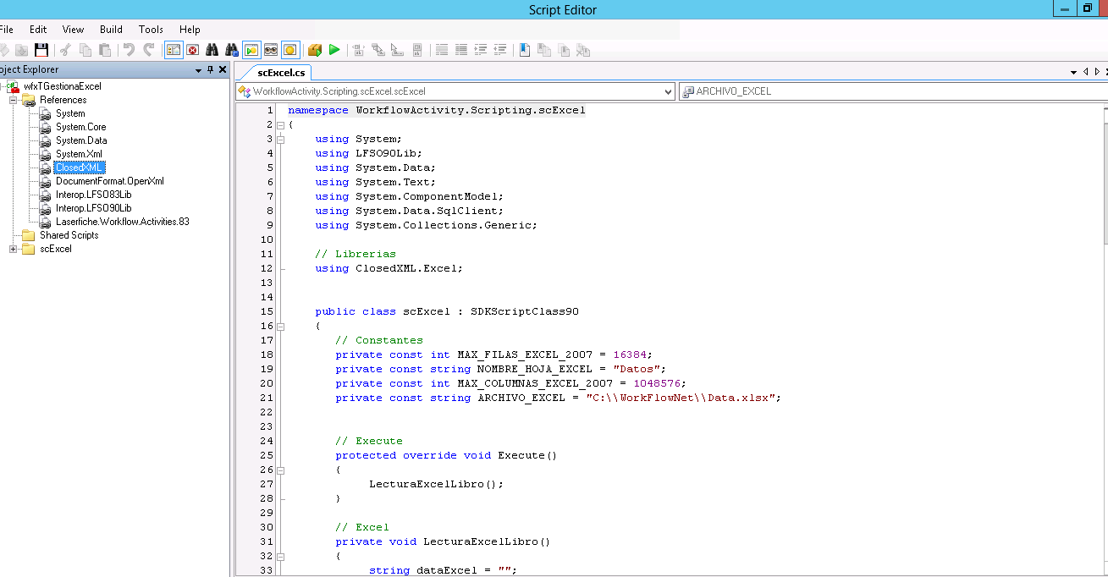Switch to the scExcel.cs tab

[281, 73]
